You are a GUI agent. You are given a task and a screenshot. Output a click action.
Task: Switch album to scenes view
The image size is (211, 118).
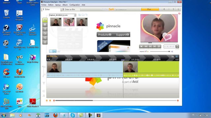pos(54,51)
